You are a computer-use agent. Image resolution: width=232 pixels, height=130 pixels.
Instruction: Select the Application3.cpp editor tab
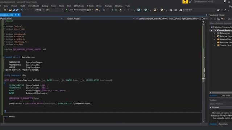pyautogui.click(x=7, y=15)
